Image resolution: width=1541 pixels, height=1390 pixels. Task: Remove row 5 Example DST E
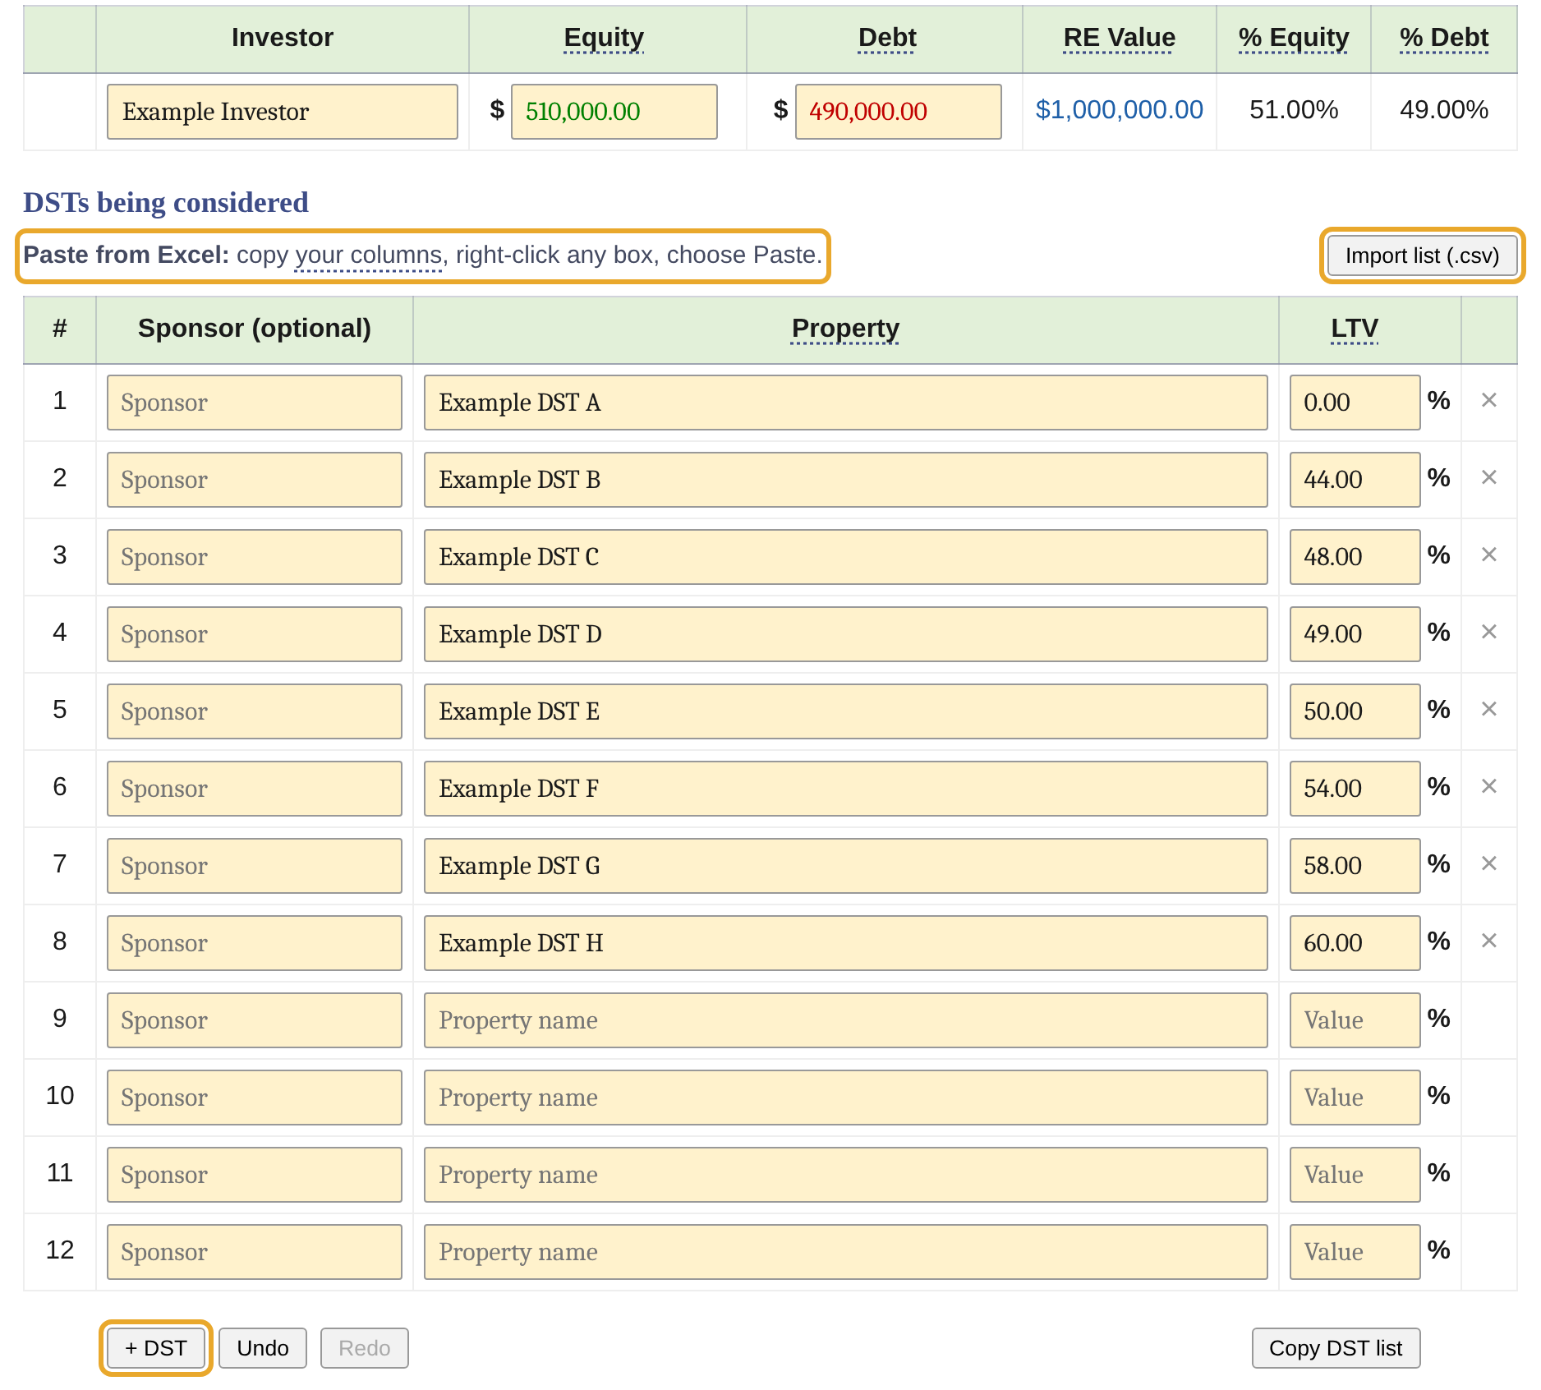point(1488,709)
